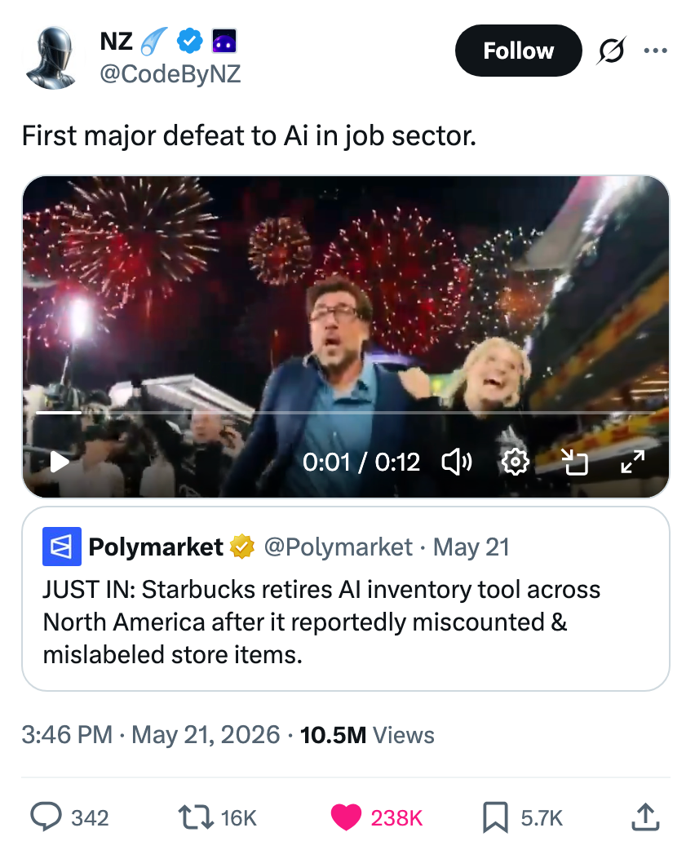The width and height of the screenshot is (695, 850).
Task: Reply via the comment bubble icon
Action: tap(46, 817)
